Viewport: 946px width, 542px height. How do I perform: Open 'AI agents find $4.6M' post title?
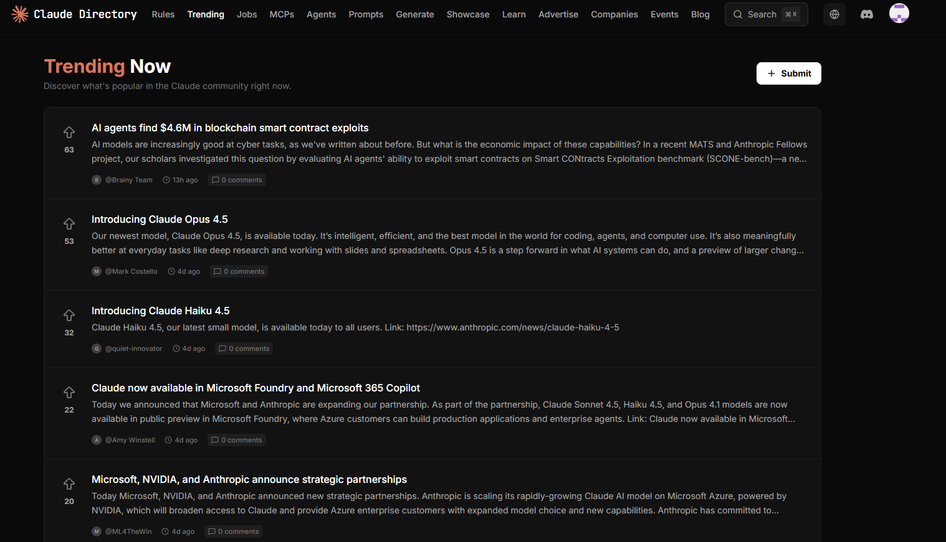click(230, 128)
